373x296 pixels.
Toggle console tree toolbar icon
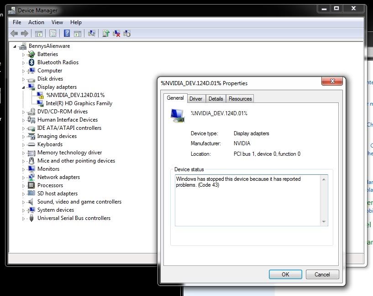(x=39, y=34)
